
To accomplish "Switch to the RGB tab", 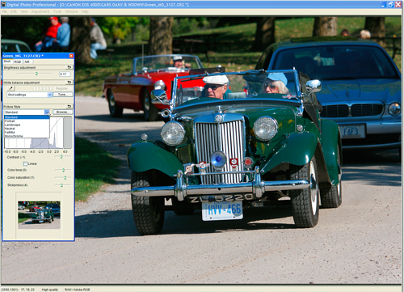I will [18, 61].
